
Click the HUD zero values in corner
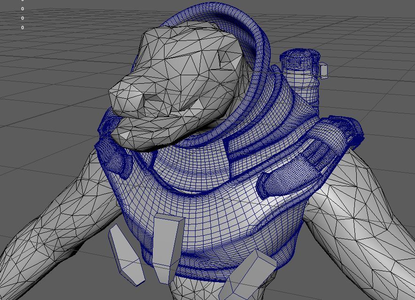point(22,18)
